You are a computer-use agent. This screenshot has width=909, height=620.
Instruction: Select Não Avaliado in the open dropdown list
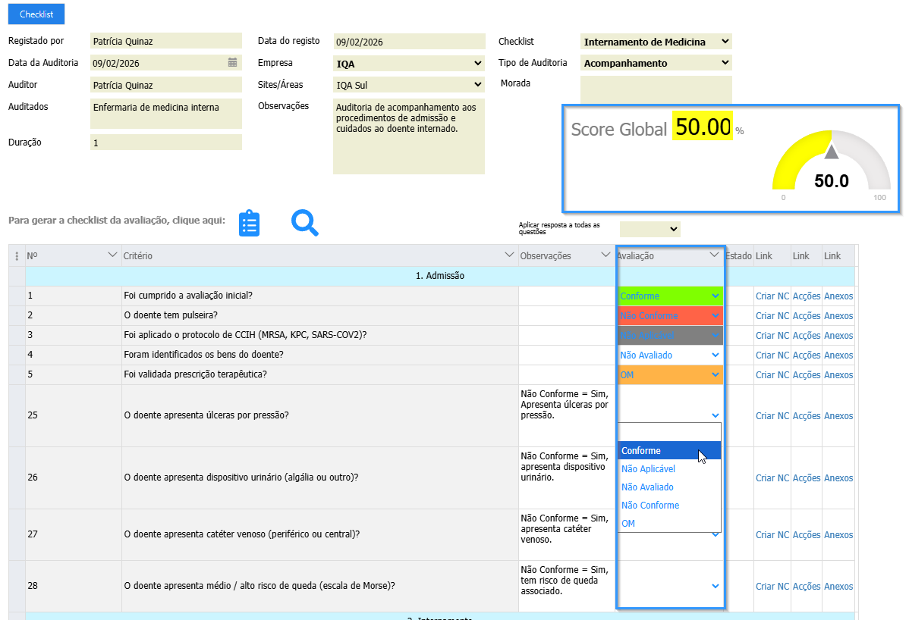[x=669, y=487]
